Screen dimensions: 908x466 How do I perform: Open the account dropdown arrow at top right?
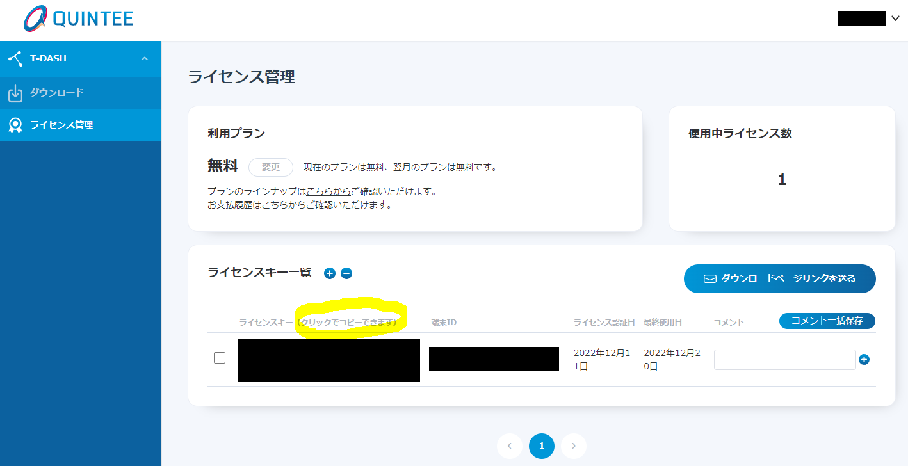pos(895,19)
